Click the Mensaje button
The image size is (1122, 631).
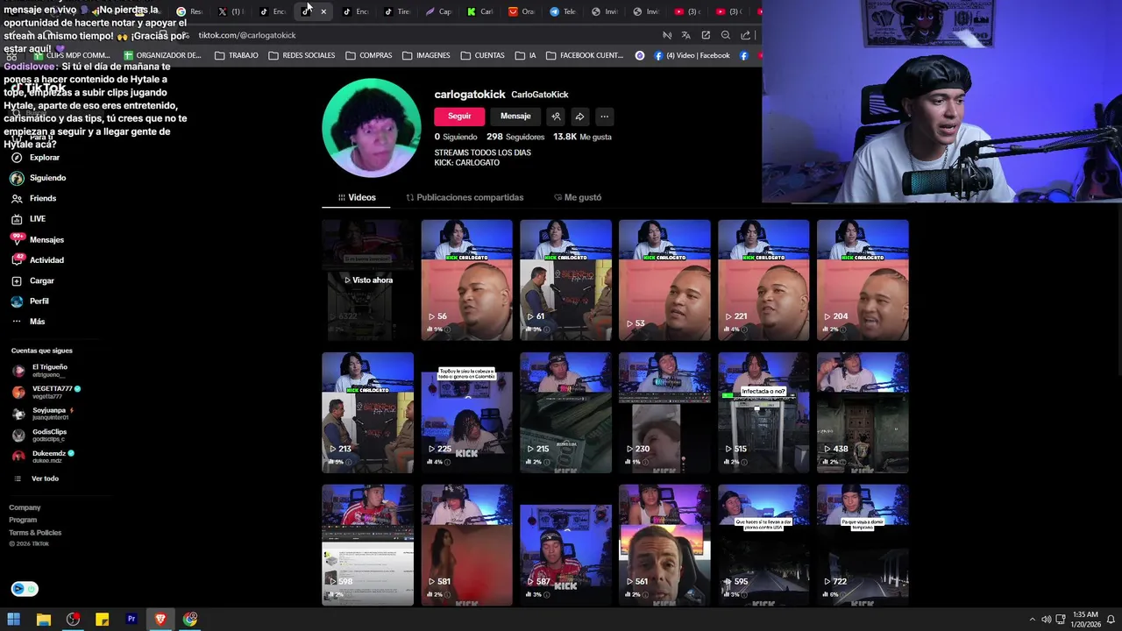click(515, 117)
